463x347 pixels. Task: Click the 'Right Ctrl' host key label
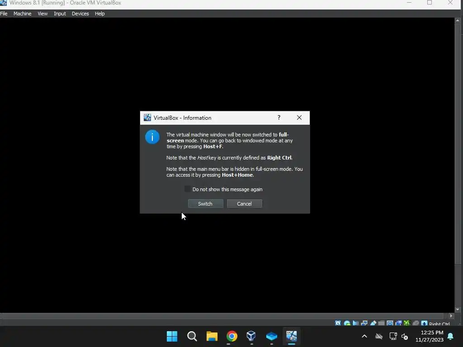pyautogui.click(x=439, y=324)
